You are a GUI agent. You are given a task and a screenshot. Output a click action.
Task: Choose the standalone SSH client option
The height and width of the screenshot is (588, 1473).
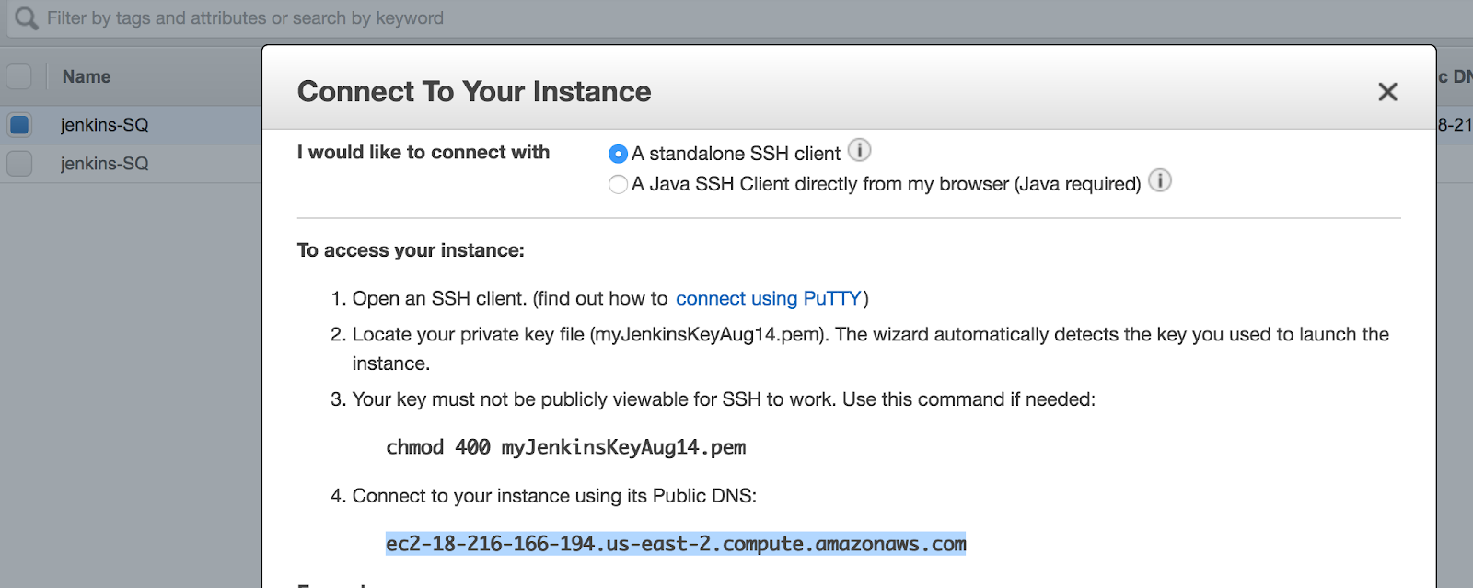(619, 154)
